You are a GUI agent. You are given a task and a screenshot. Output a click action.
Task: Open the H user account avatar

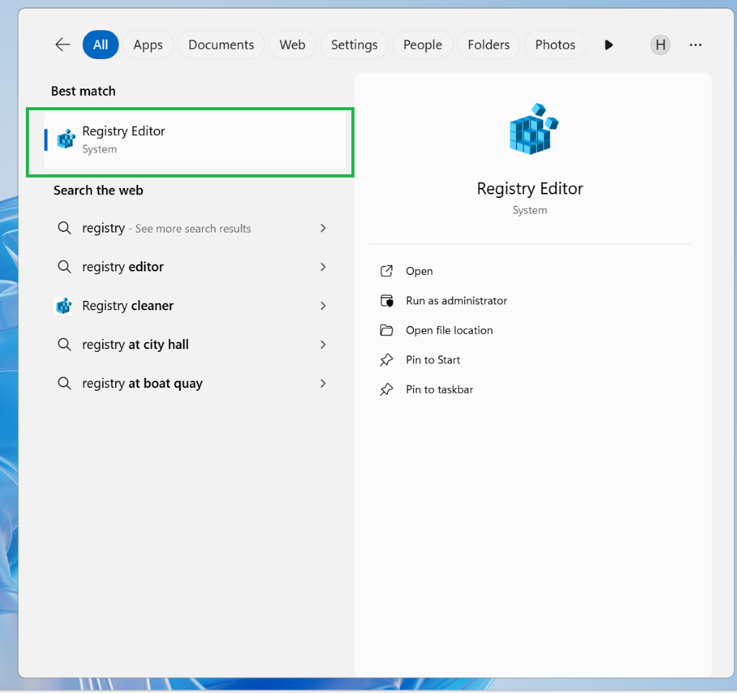661,45
